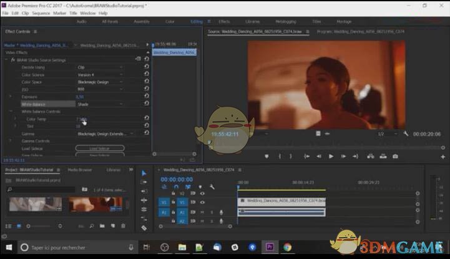450x259 pixels.
Task: Open Color Space dropdown
Action: click(100, 82)
